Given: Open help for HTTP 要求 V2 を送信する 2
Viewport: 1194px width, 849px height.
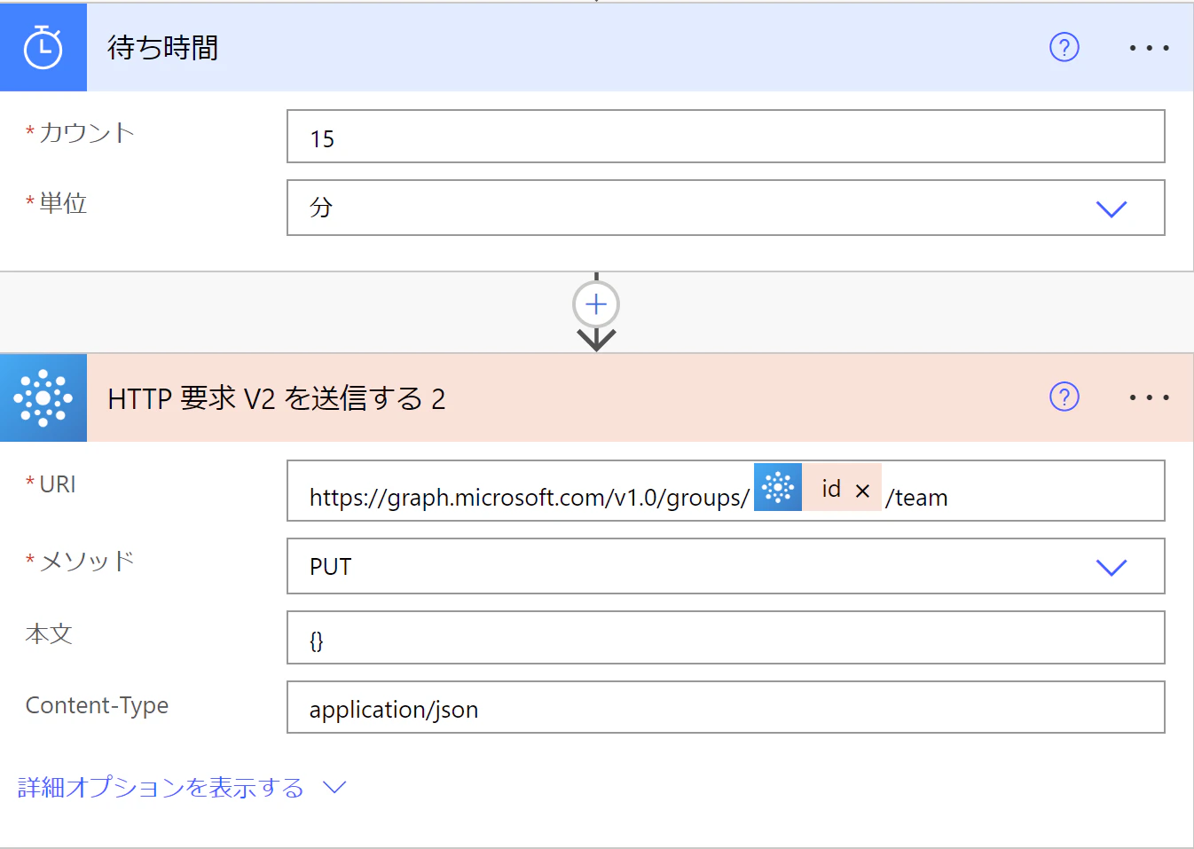Looking at the screenshot, I should click(x=1064, y=397).
